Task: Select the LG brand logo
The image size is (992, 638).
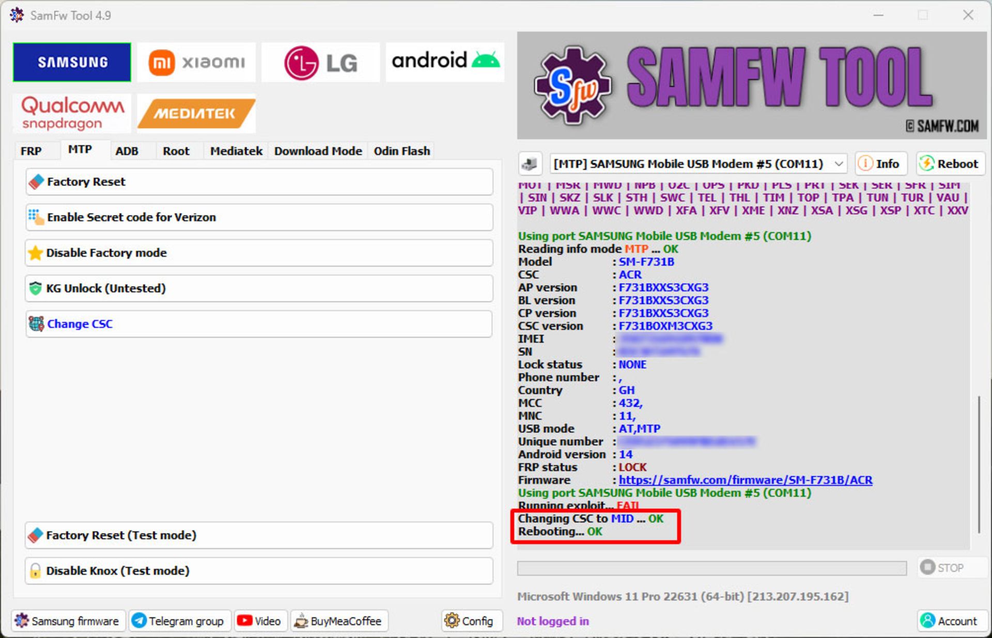Action: tap(320, 62)
